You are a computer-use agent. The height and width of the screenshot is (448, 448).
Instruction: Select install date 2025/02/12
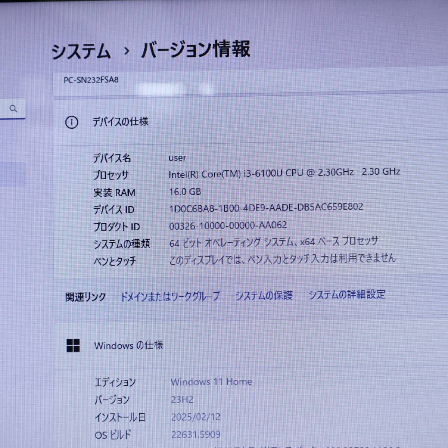pos(196,417)
